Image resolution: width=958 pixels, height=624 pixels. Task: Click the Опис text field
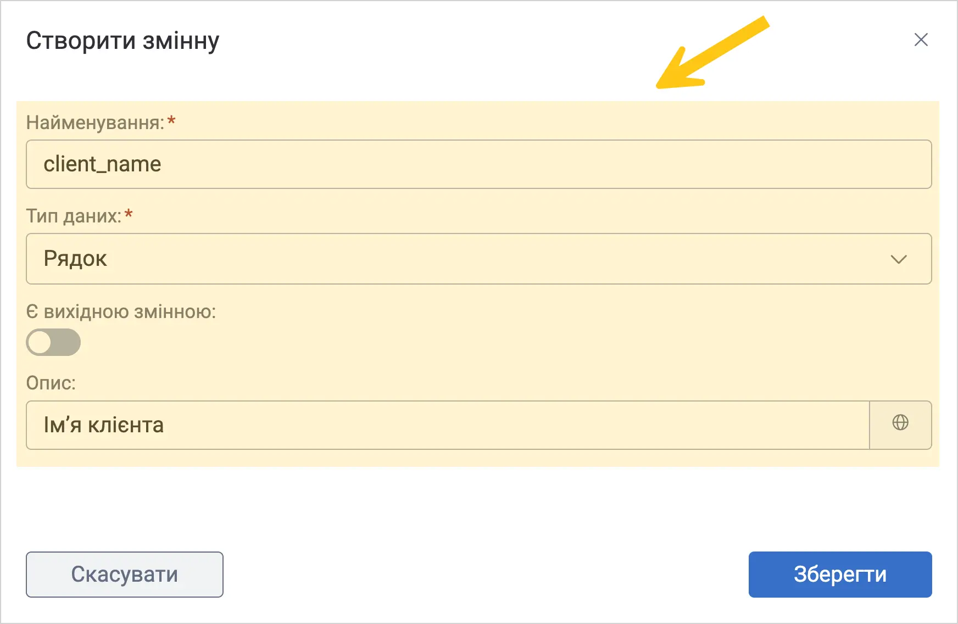448,425
